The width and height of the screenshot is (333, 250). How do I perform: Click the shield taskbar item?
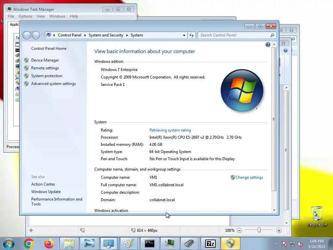231,243
